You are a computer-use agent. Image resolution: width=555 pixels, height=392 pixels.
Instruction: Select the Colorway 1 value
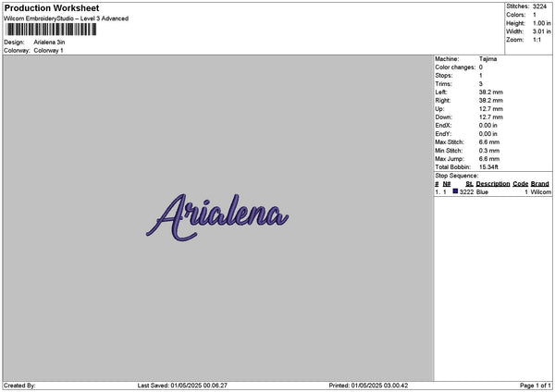point(48,51)
